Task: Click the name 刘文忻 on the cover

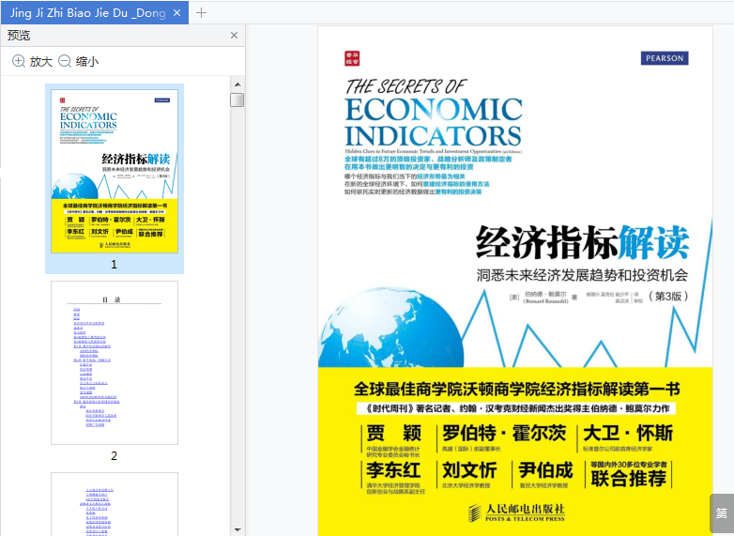Action: [469, 470]
